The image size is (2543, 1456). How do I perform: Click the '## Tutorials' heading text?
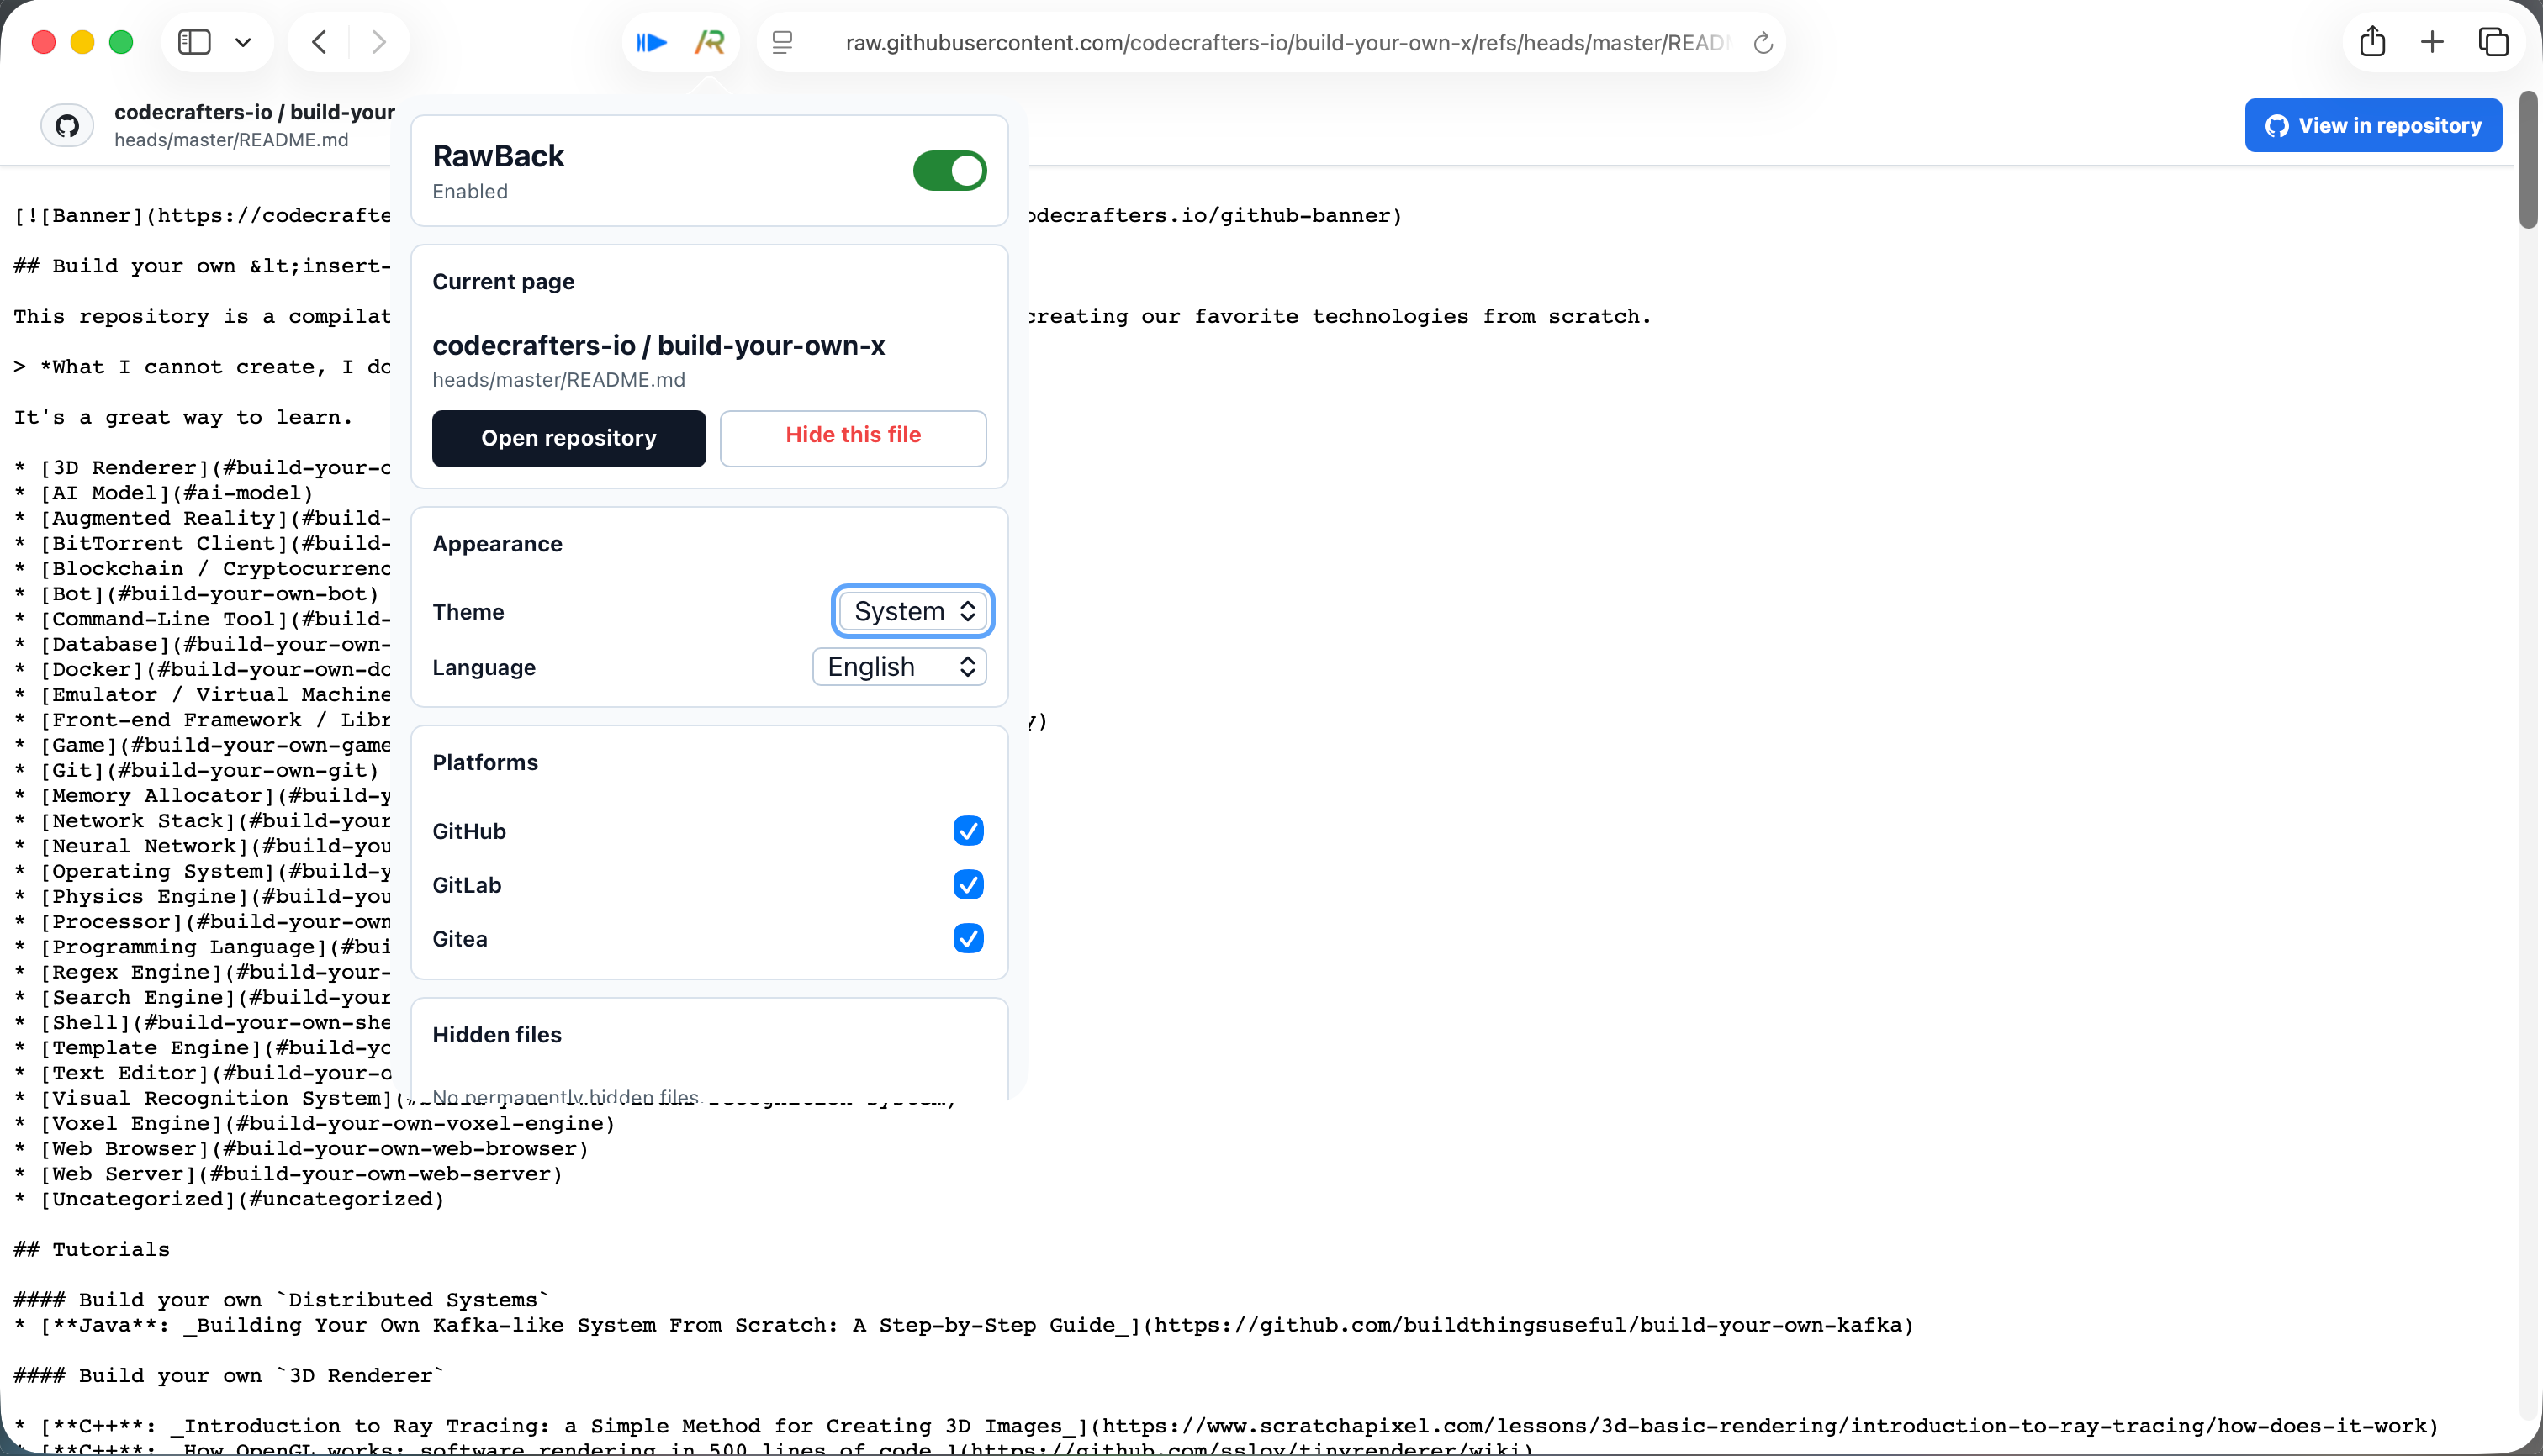coord(91,1249)
